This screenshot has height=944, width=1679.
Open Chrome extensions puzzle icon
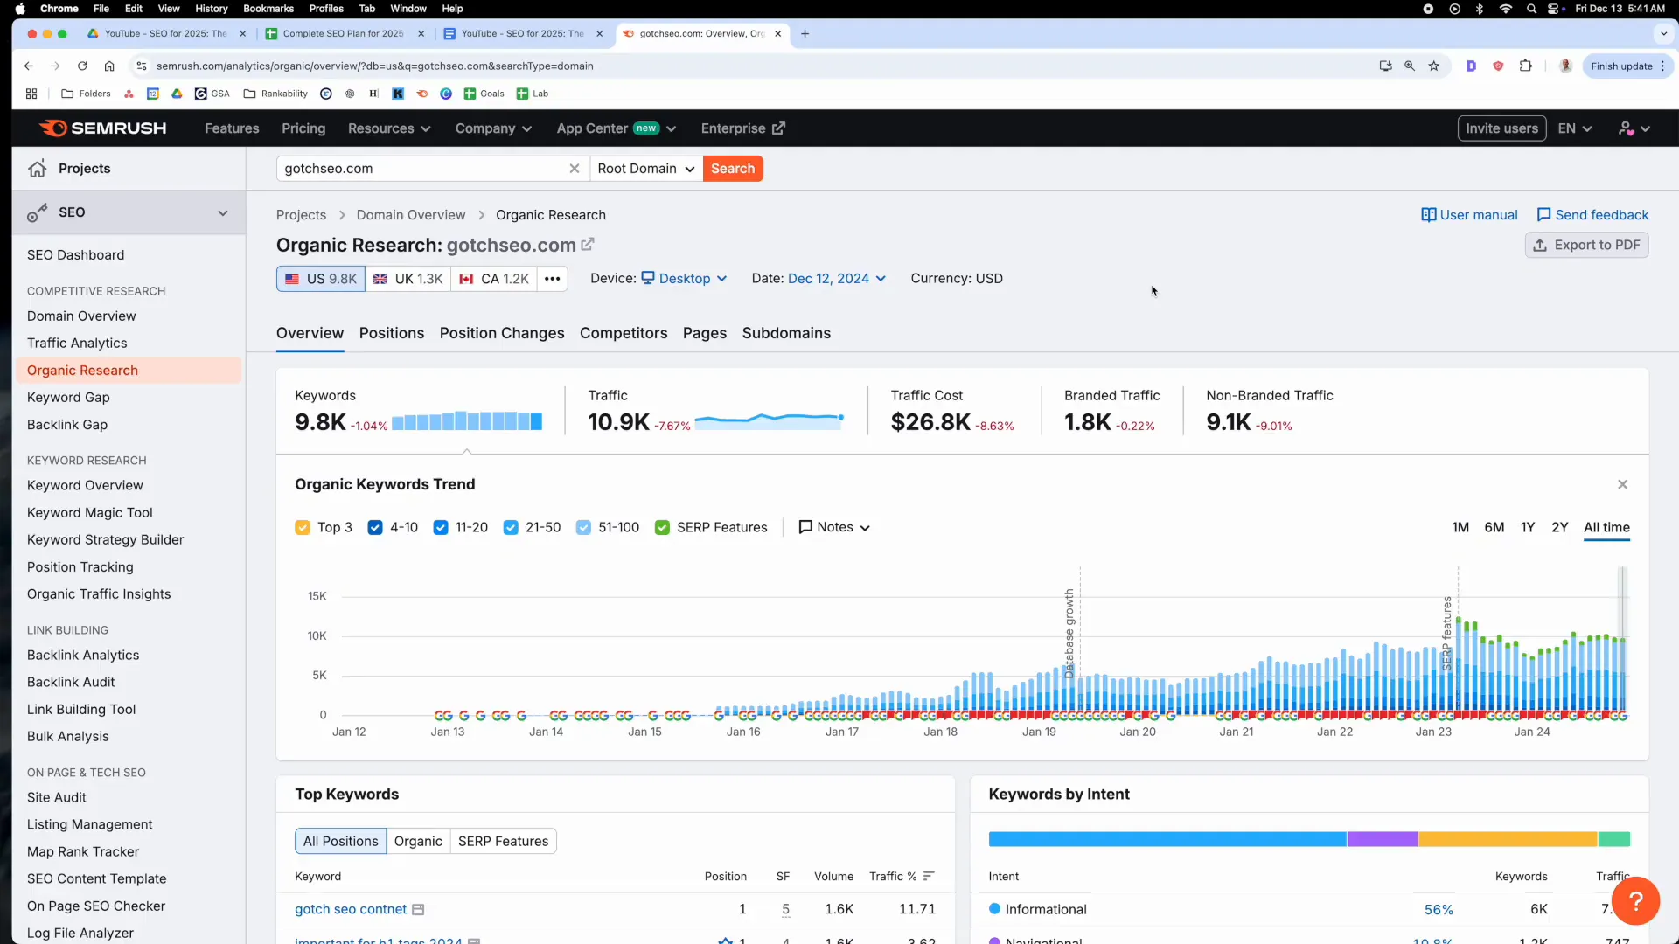(1526, 66)
